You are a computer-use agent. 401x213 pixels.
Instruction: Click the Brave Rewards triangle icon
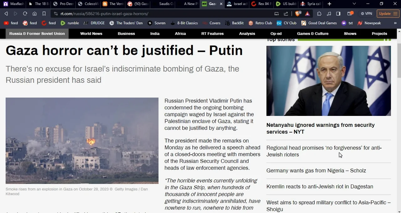(x=308, y=13)
